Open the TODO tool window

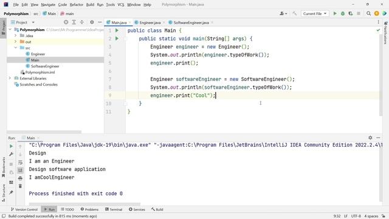pos(67,209)
